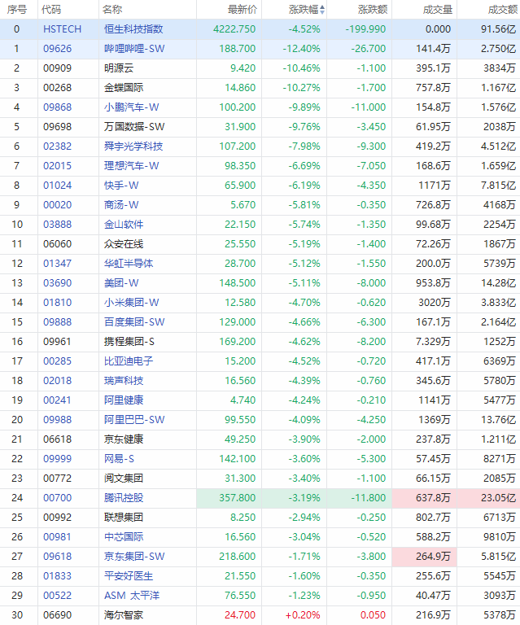Viewport: 520px width, 625px height.
Task: Click 美团 turnover 14.28亿
Action: pyautogui.click(x=498, y=283)
